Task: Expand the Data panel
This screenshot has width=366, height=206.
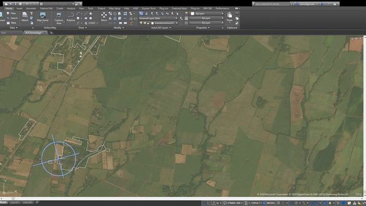Action: [14, 28]
